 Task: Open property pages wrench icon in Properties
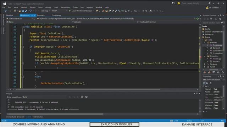pyautogui.click(x=211, y=83)
